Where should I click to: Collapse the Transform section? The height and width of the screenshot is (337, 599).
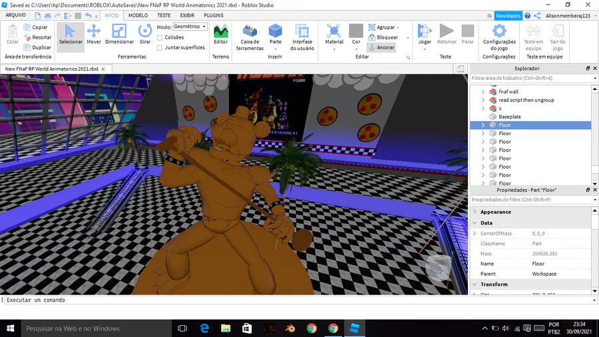click(475, 284)
